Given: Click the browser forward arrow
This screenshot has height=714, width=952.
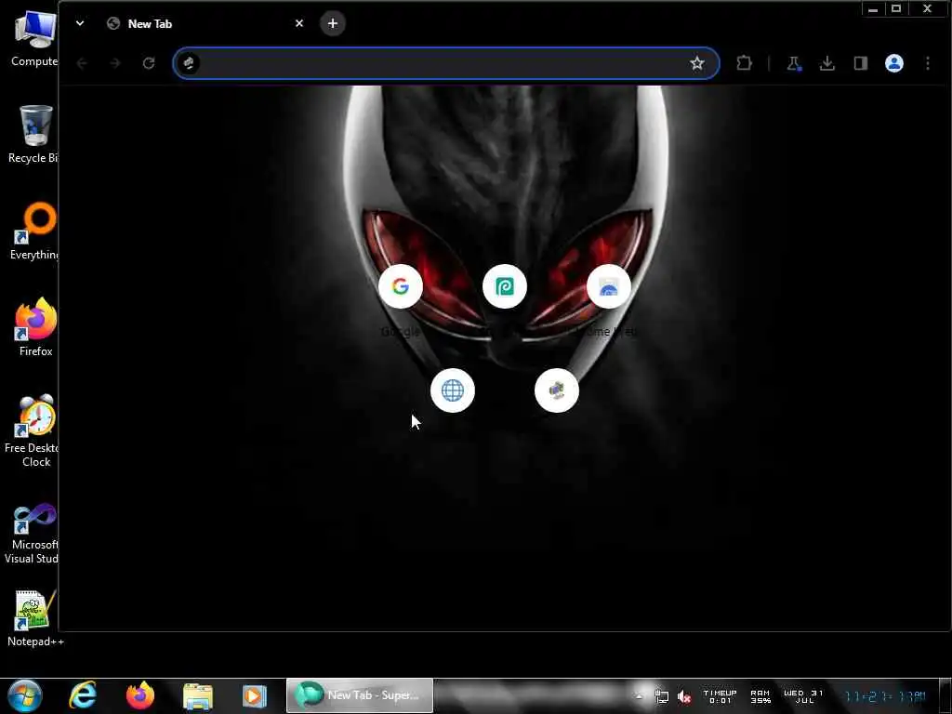Looking at the screenshot, I should (x=115, y=63).
